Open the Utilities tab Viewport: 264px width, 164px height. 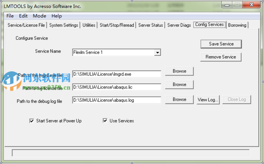point(89,25)
